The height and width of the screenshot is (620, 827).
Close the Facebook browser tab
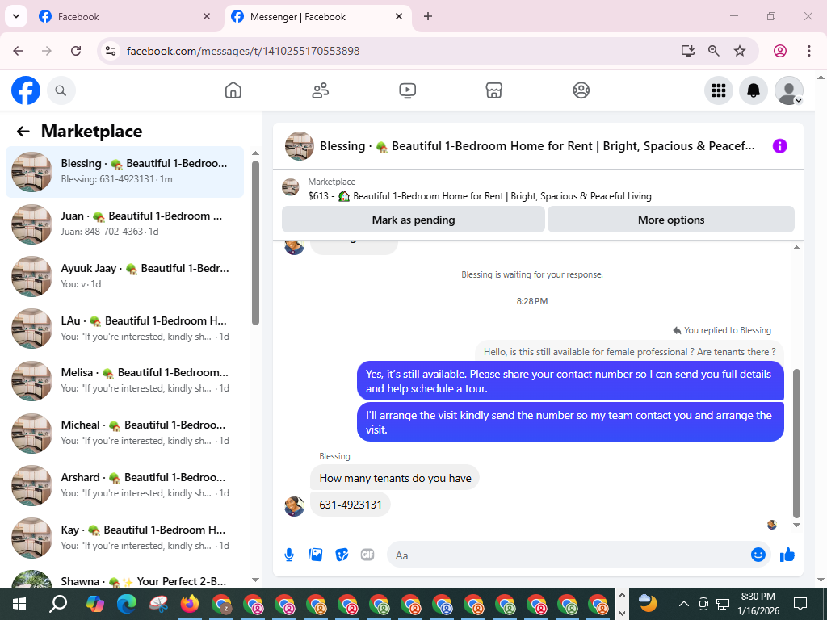coord(207,16)
